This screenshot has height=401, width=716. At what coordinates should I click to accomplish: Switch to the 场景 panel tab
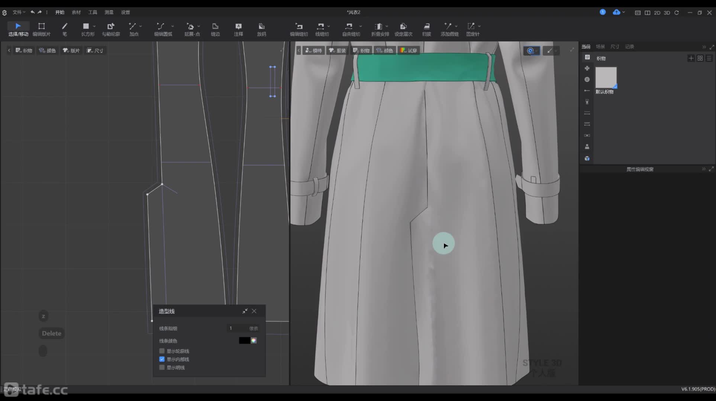pyautogui.click(x=600, y=46)
